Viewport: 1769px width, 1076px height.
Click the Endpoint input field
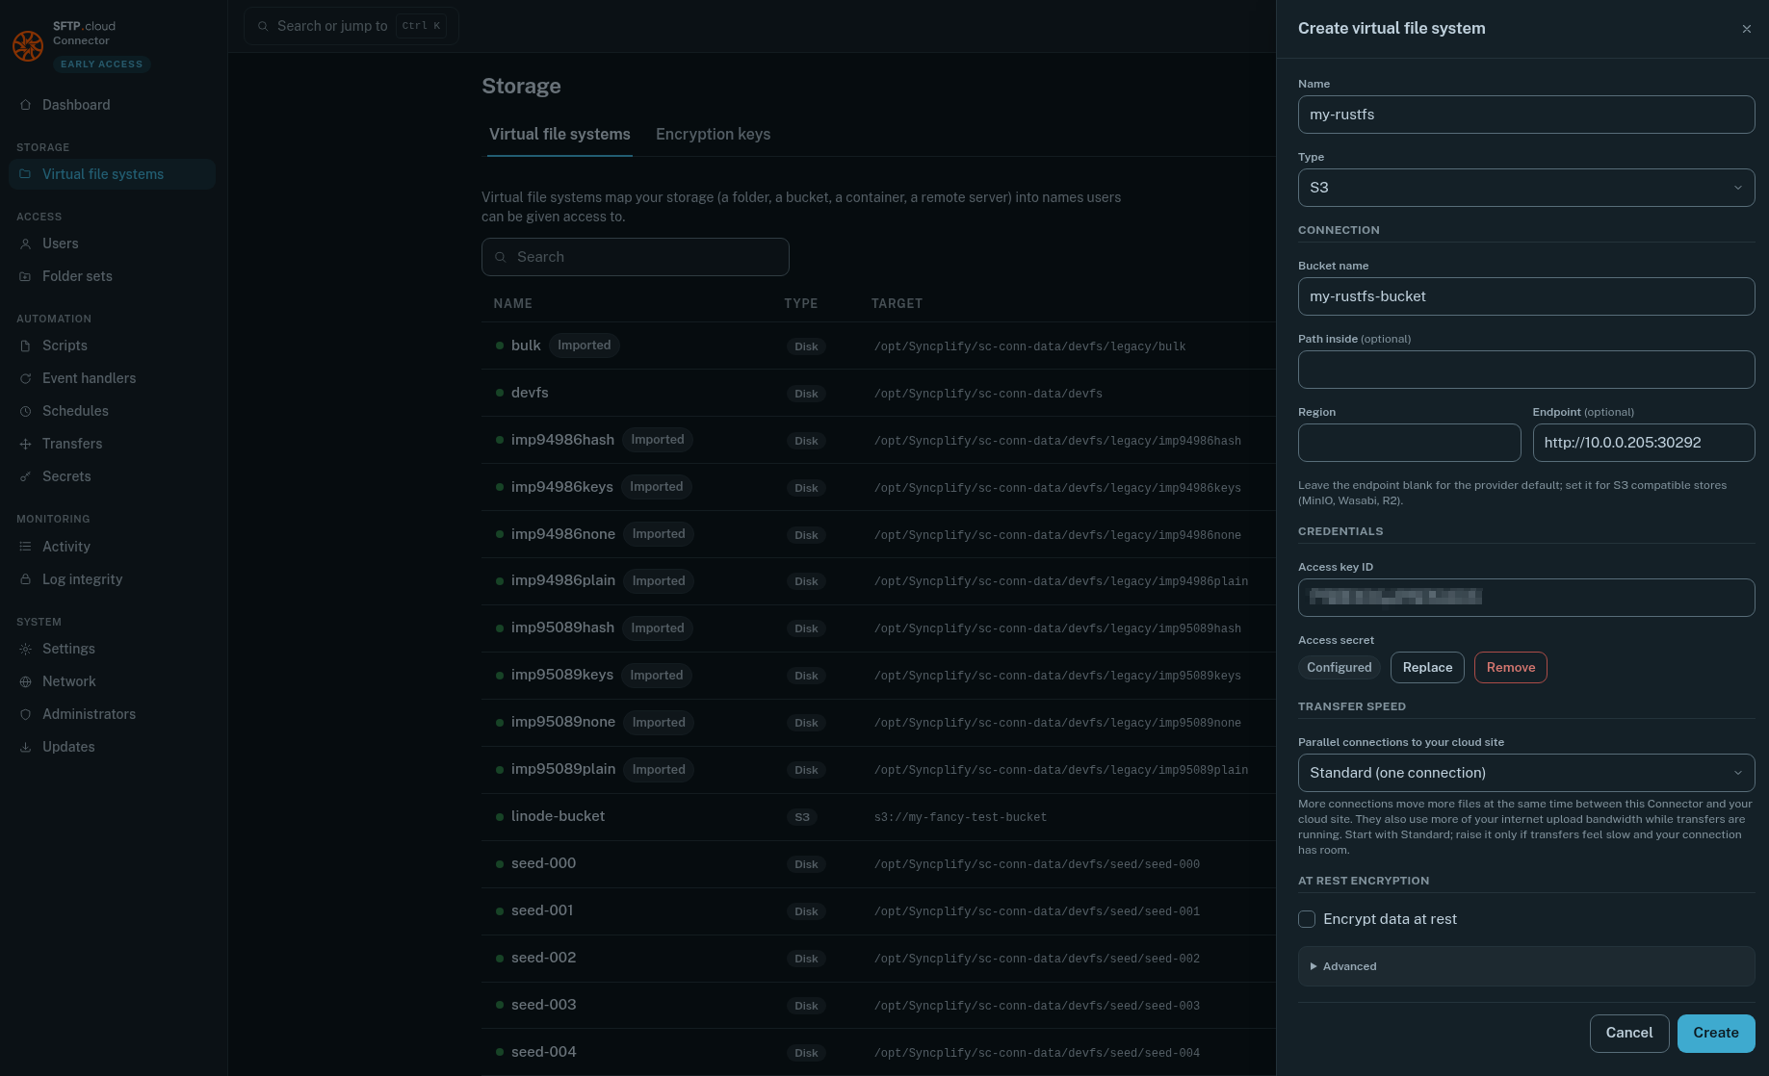[x=1644, y=443]
